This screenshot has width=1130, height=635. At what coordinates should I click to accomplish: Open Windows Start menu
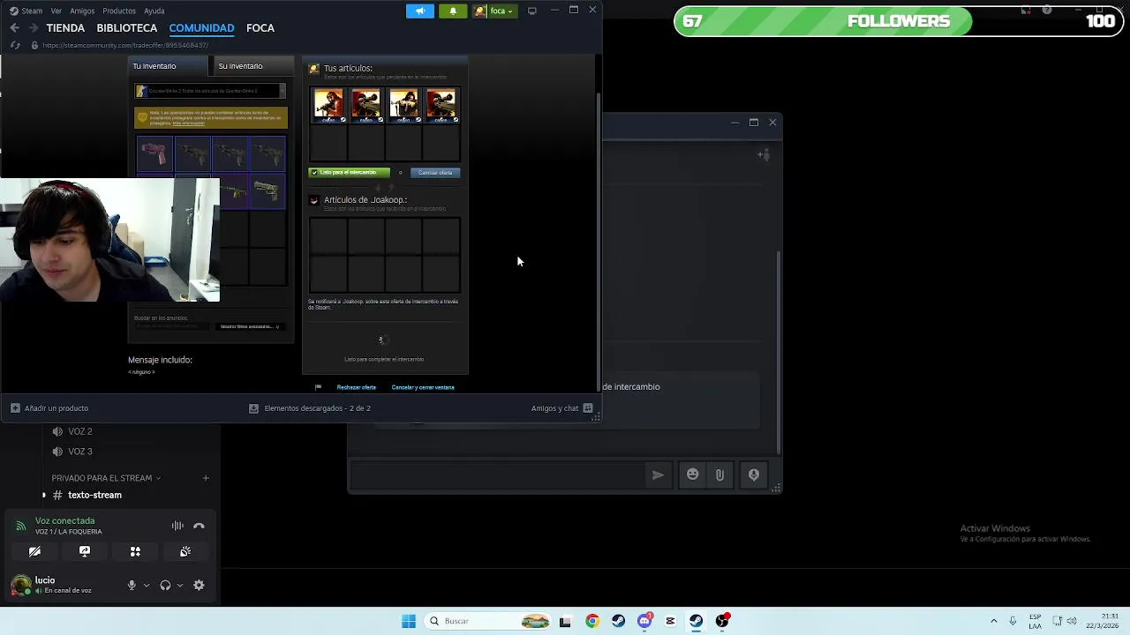(409, 621)
